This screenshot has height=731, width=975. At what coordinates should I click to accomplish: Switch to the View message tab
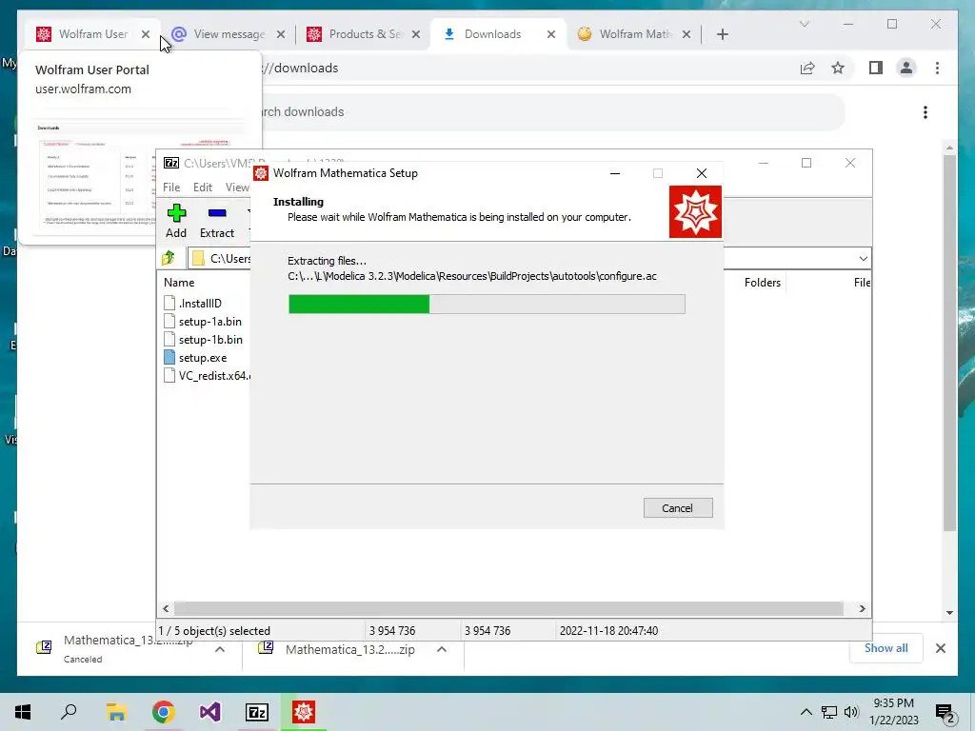pyautogui.click(x=229, y=34)
